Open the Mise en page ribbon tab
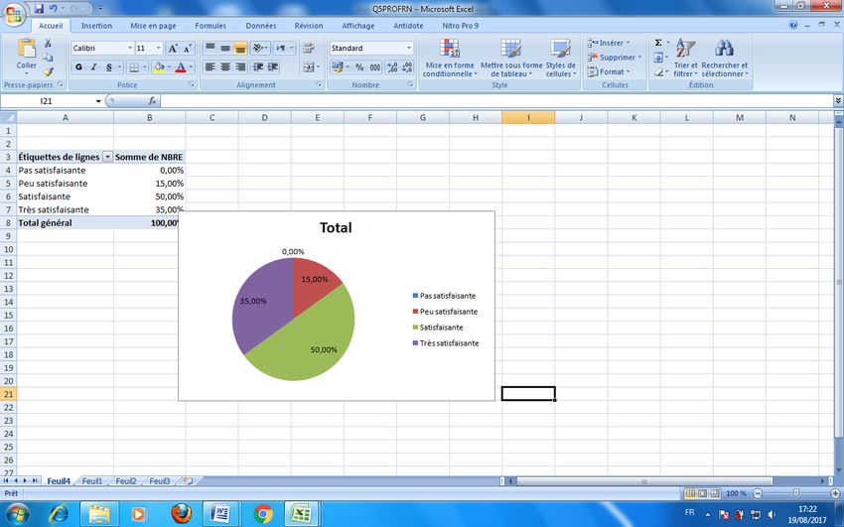Viewport: 844px width, 527px height. point(153,25)
